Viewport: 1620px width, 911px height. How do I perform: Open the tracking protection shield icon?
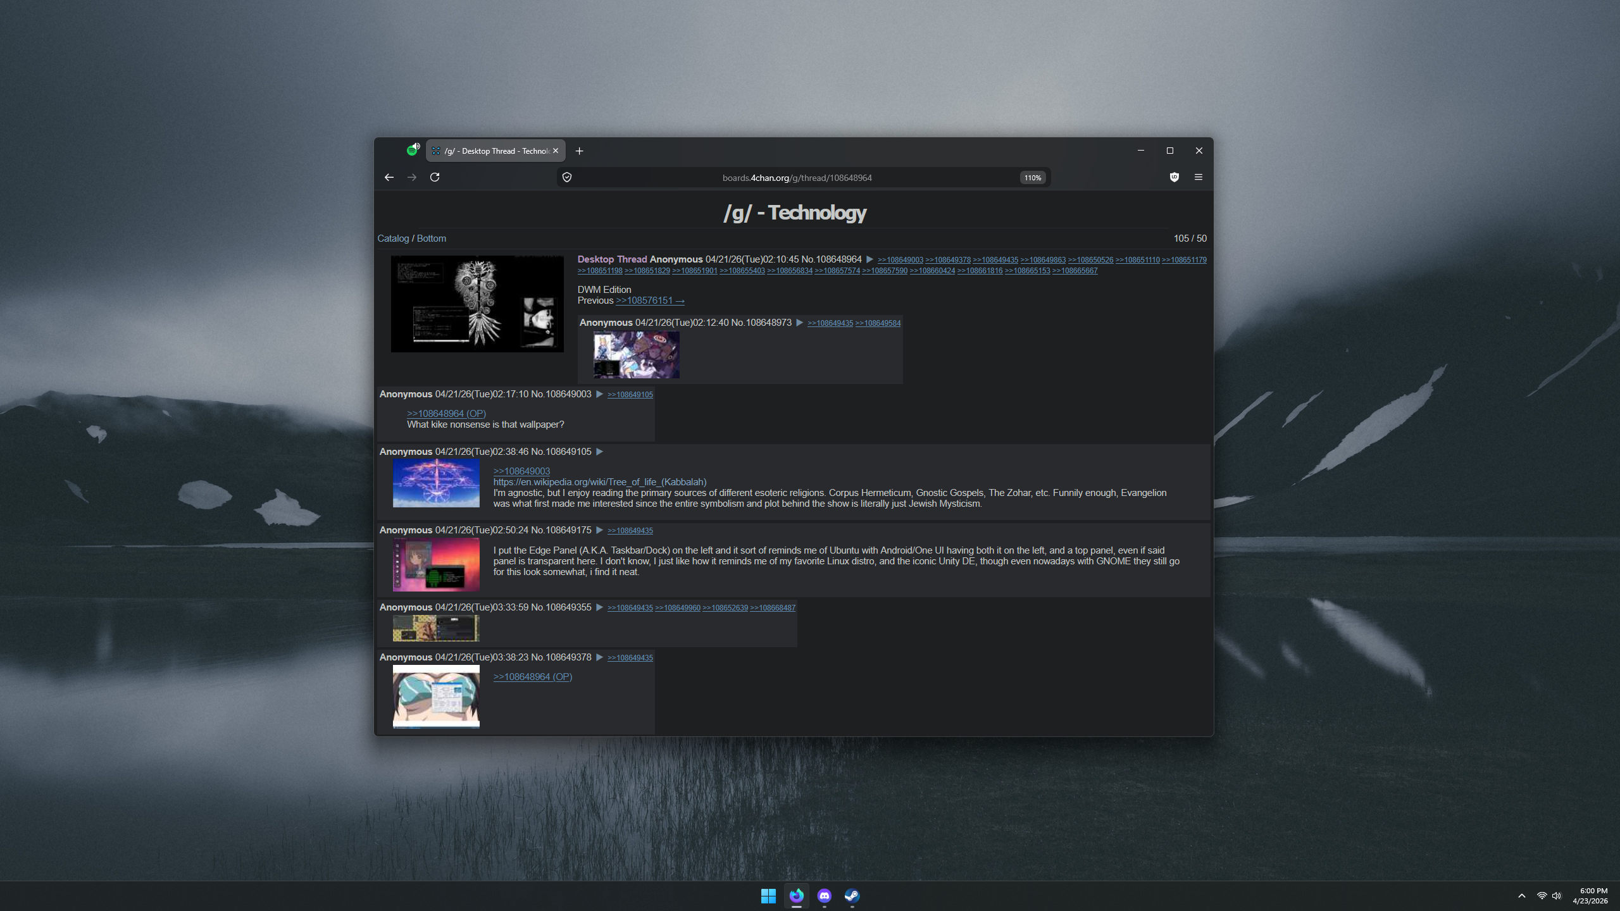567,178
